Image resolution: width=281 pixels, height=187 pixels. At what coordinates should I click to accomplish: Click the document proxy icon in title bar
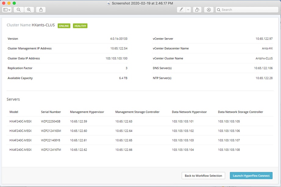coord(108,3)
